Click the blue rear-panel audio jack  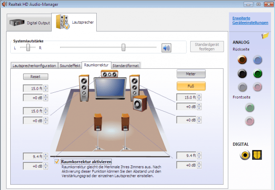258,60
